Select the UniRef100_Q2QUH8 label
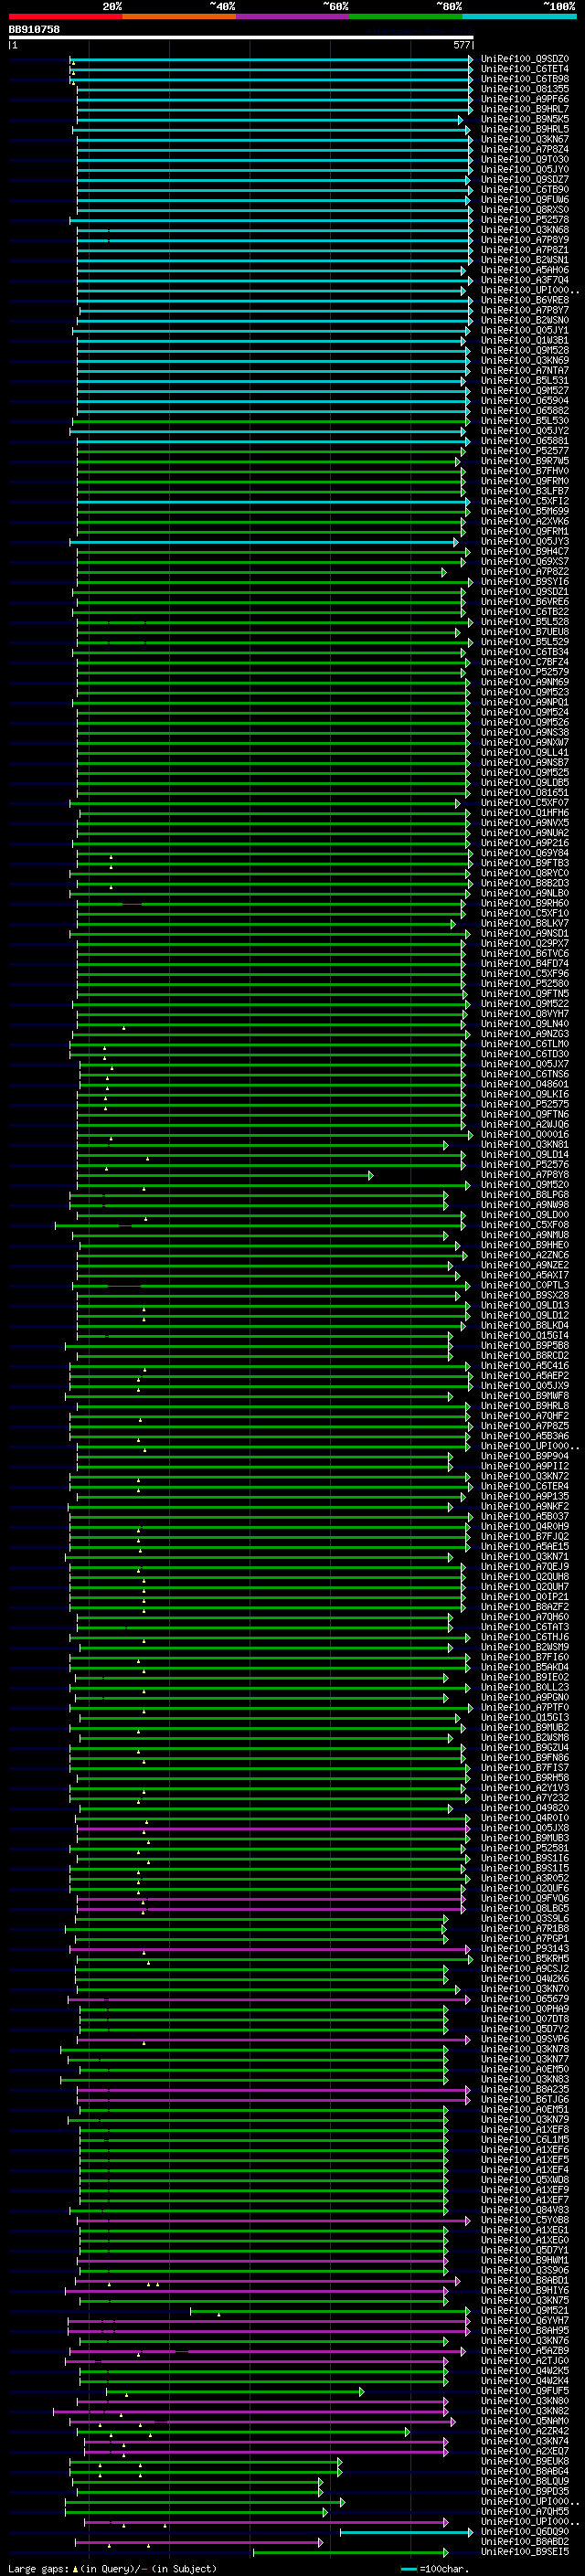 click(x=525, y=1577)
